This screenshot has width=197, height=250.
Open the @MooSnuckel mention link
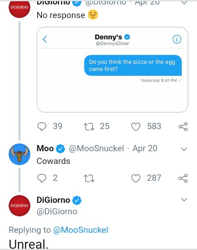click(x=80, y=230)
